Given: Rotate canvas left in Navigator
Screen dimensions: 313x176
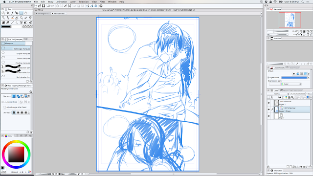Looking at the screenshot, I should [x=298, y=35].
